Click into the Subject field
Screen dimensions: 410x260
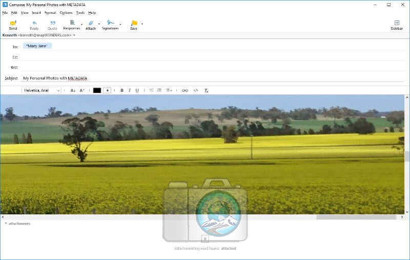(x=205, y=78)
